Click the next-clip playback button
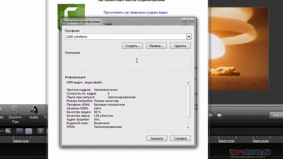Screen dimensions: 283x159 [219, 115]
